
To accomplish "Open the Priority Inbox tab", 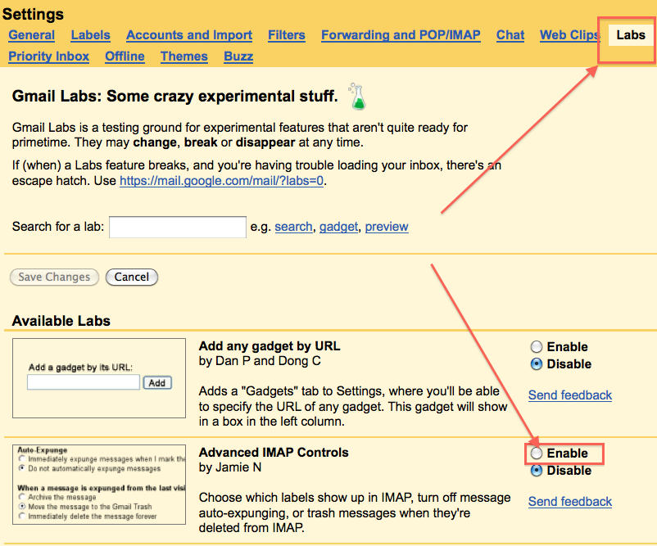I will pyautogui.click(x=48, y=56).
